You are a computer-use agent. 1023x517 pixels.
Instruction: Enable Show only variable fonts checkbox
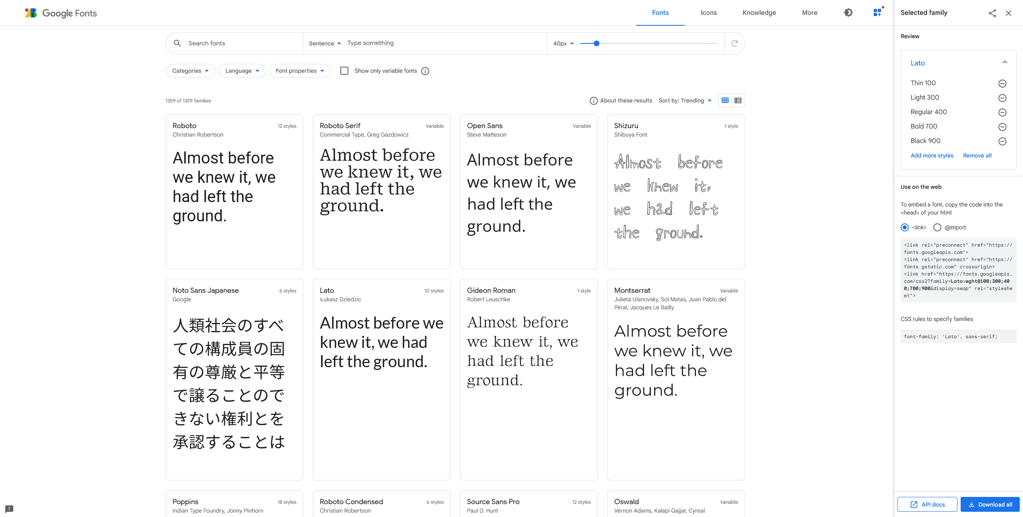[344, 71]
